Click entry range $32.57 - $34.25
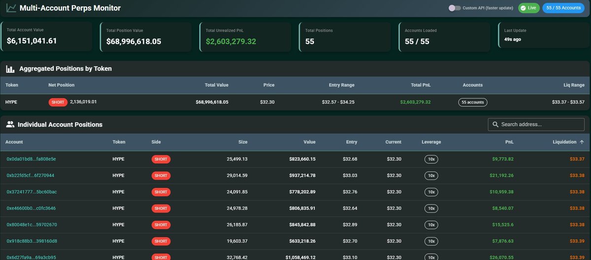This screenshot has height=260, width=591. pos(338,102)
